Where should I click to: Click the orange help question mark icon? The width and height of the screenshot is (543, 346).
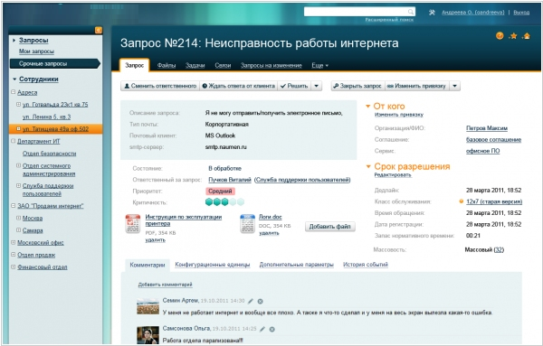point(500,35)
